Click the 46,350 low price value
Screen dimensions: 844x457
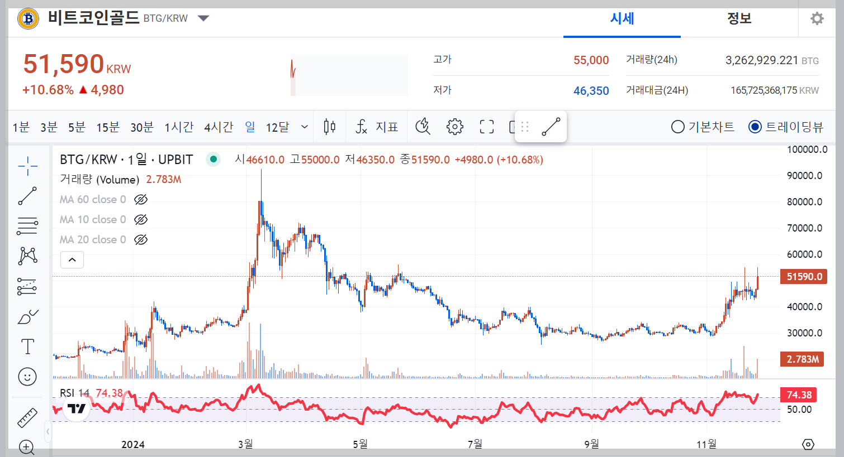[x=591, y=91]
